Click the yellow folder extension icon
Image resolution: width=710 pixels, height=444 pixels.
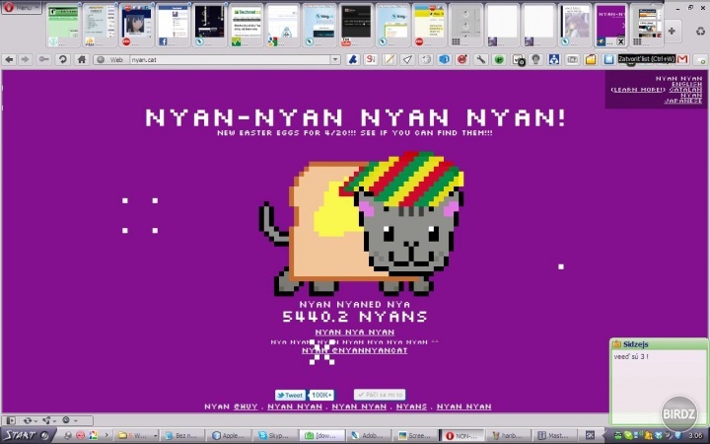click(591, 59)
